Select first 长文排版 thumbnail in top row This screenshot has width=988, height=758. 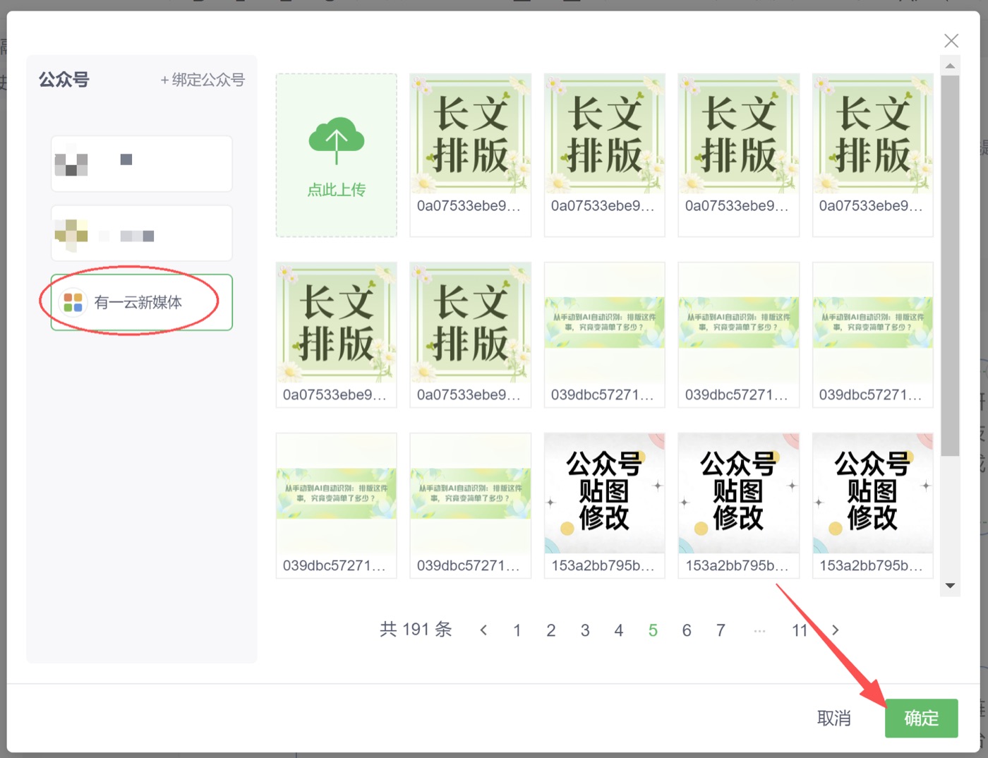tap(471, 155)
